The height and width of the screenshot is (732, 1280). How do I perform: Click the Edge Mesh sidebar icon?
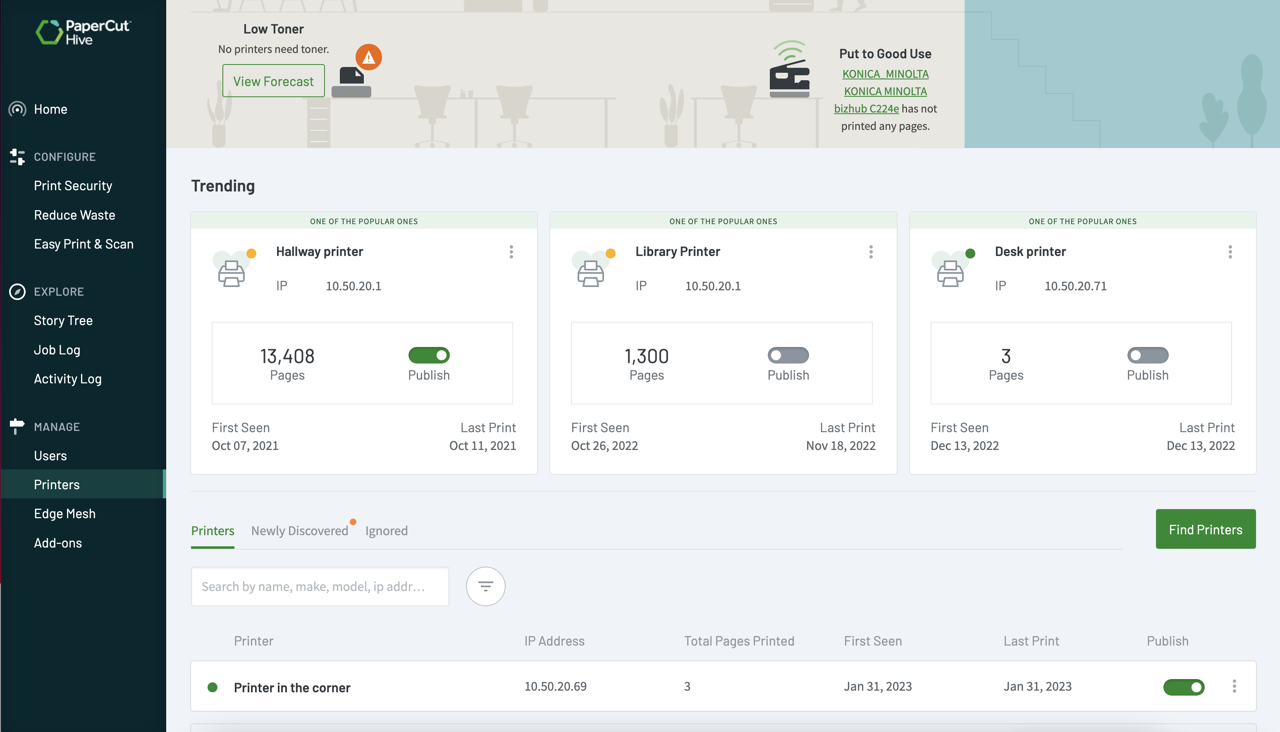click(64, 512)
